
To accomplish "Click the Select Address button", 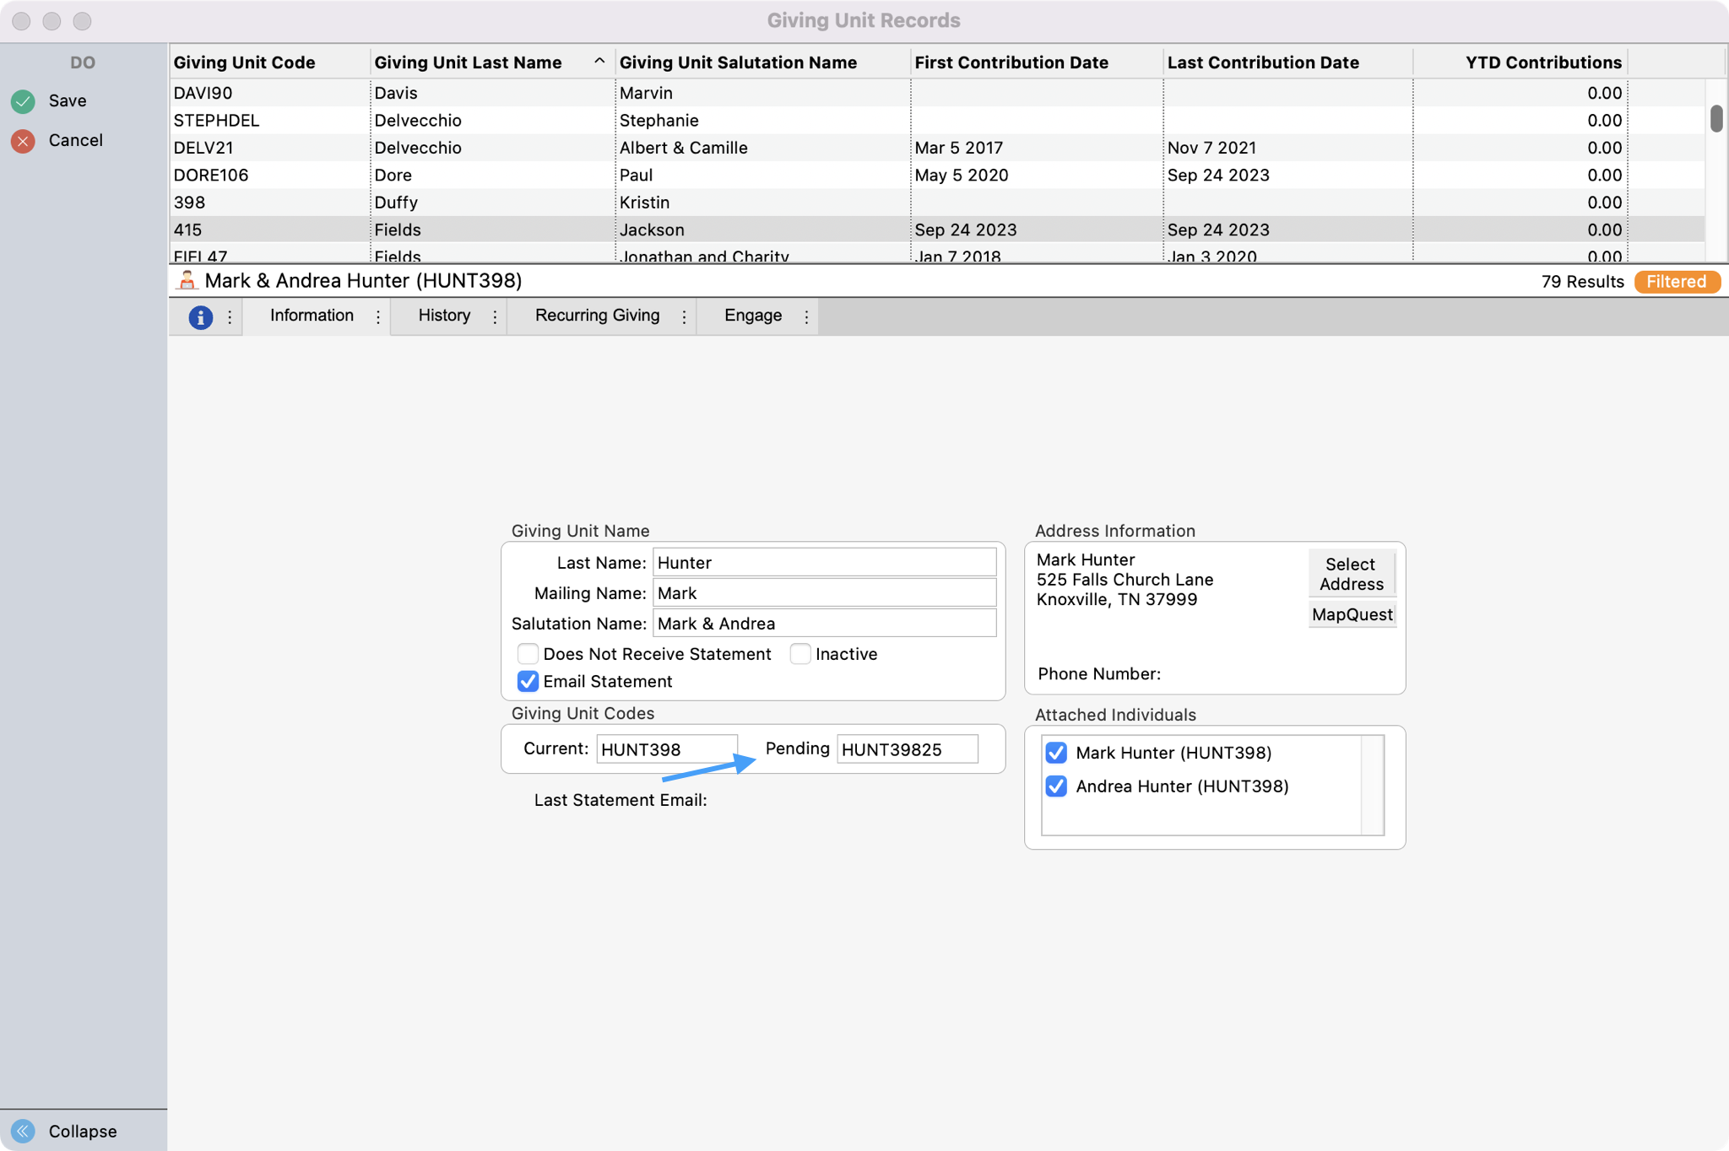I will tap(1351, 574).
